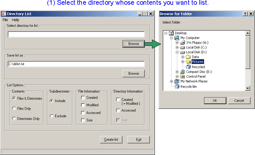Collapse the Local Disk (D:) node
This screenshot has width=255, height=155.
177,52
